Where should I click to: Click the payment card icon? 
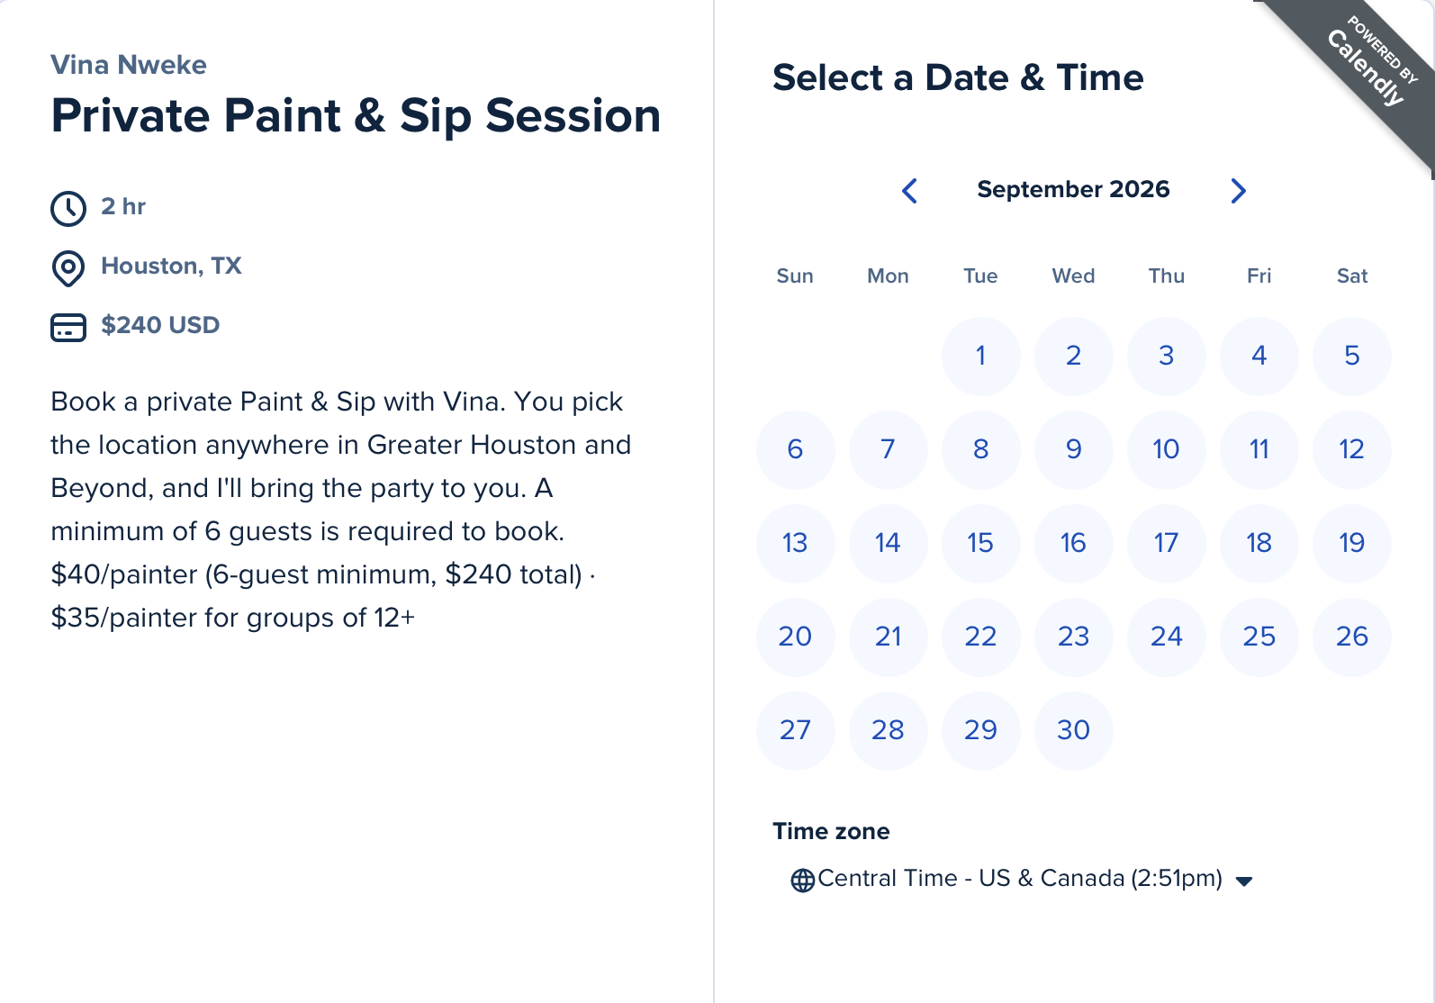point(68,327)
